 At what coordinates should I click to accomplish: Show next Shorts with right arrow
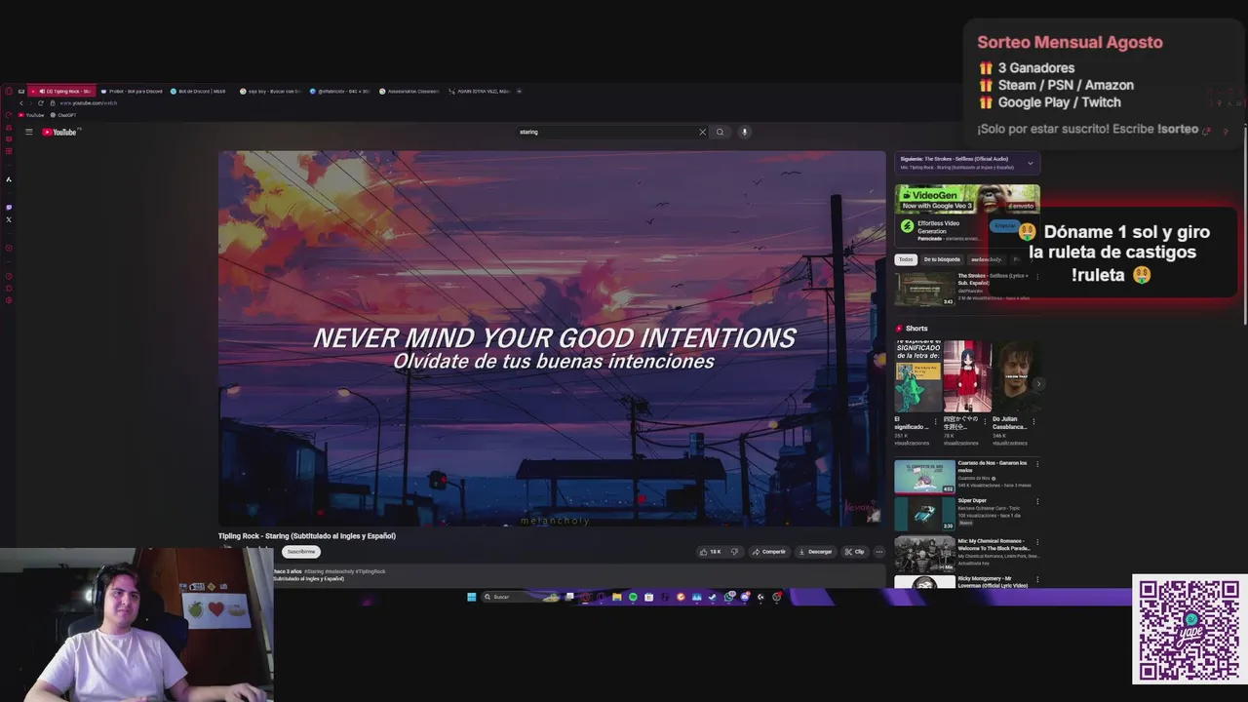tap(1038, 384)
